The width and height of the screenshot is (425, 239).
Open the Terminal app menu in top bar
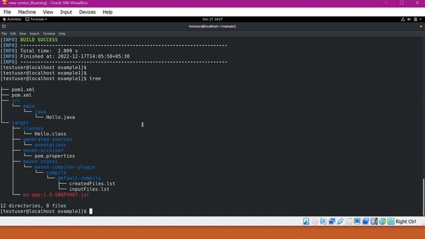click(x=36, y=19)
